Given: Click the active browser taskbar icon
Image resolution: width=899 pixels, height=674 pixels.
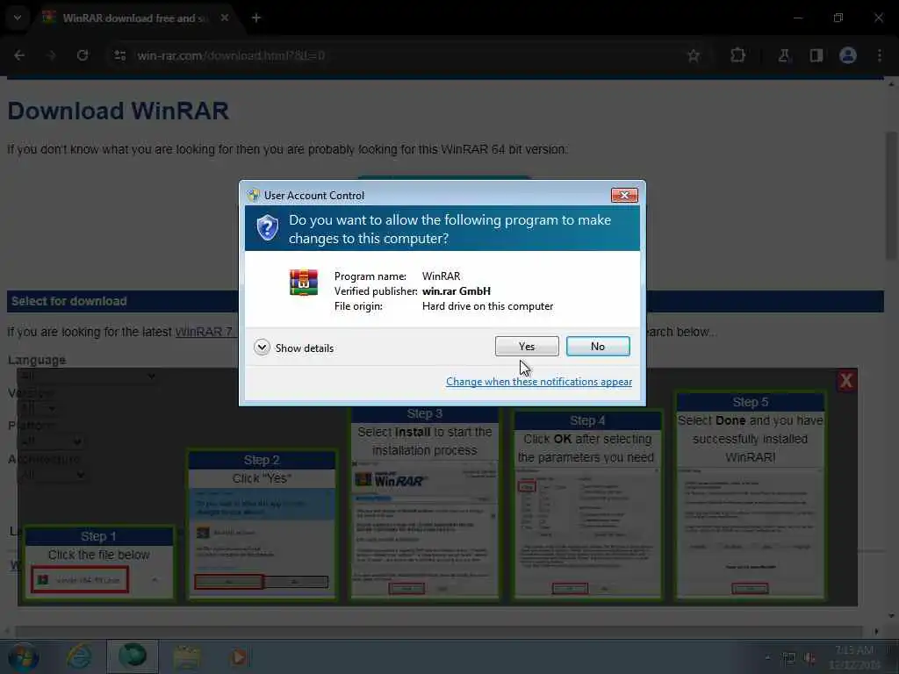Looking at the screenshot, I should [x=133, y=656].
